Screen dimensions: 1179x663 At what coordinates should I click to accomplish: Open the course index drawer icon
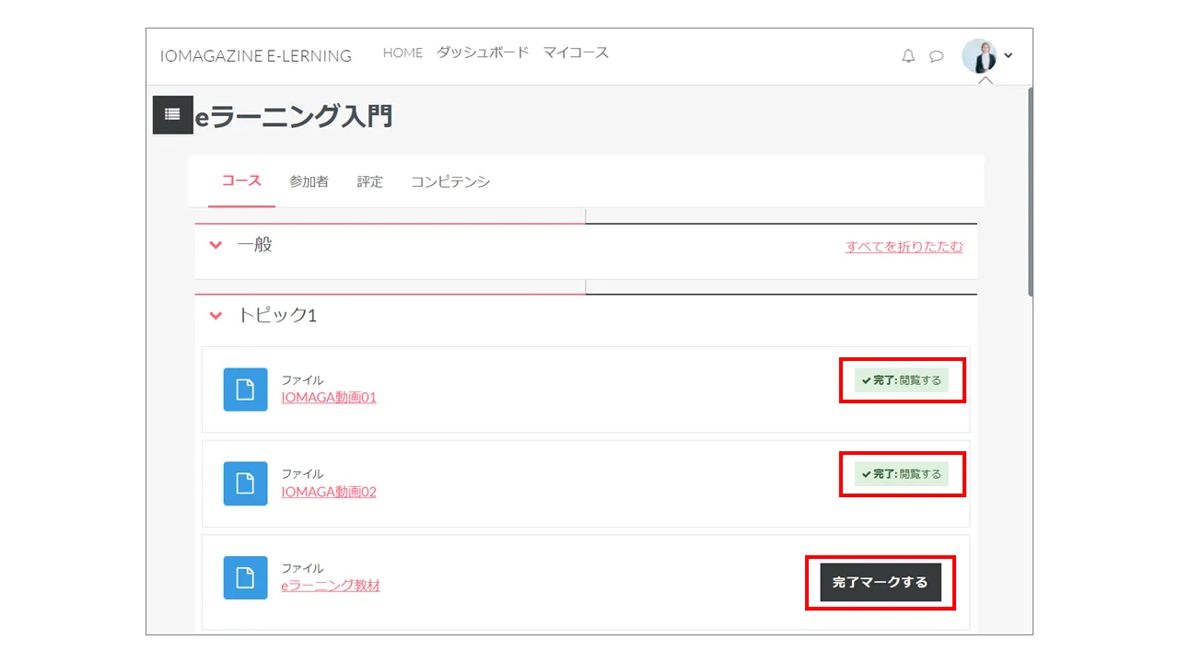[172, 114]
